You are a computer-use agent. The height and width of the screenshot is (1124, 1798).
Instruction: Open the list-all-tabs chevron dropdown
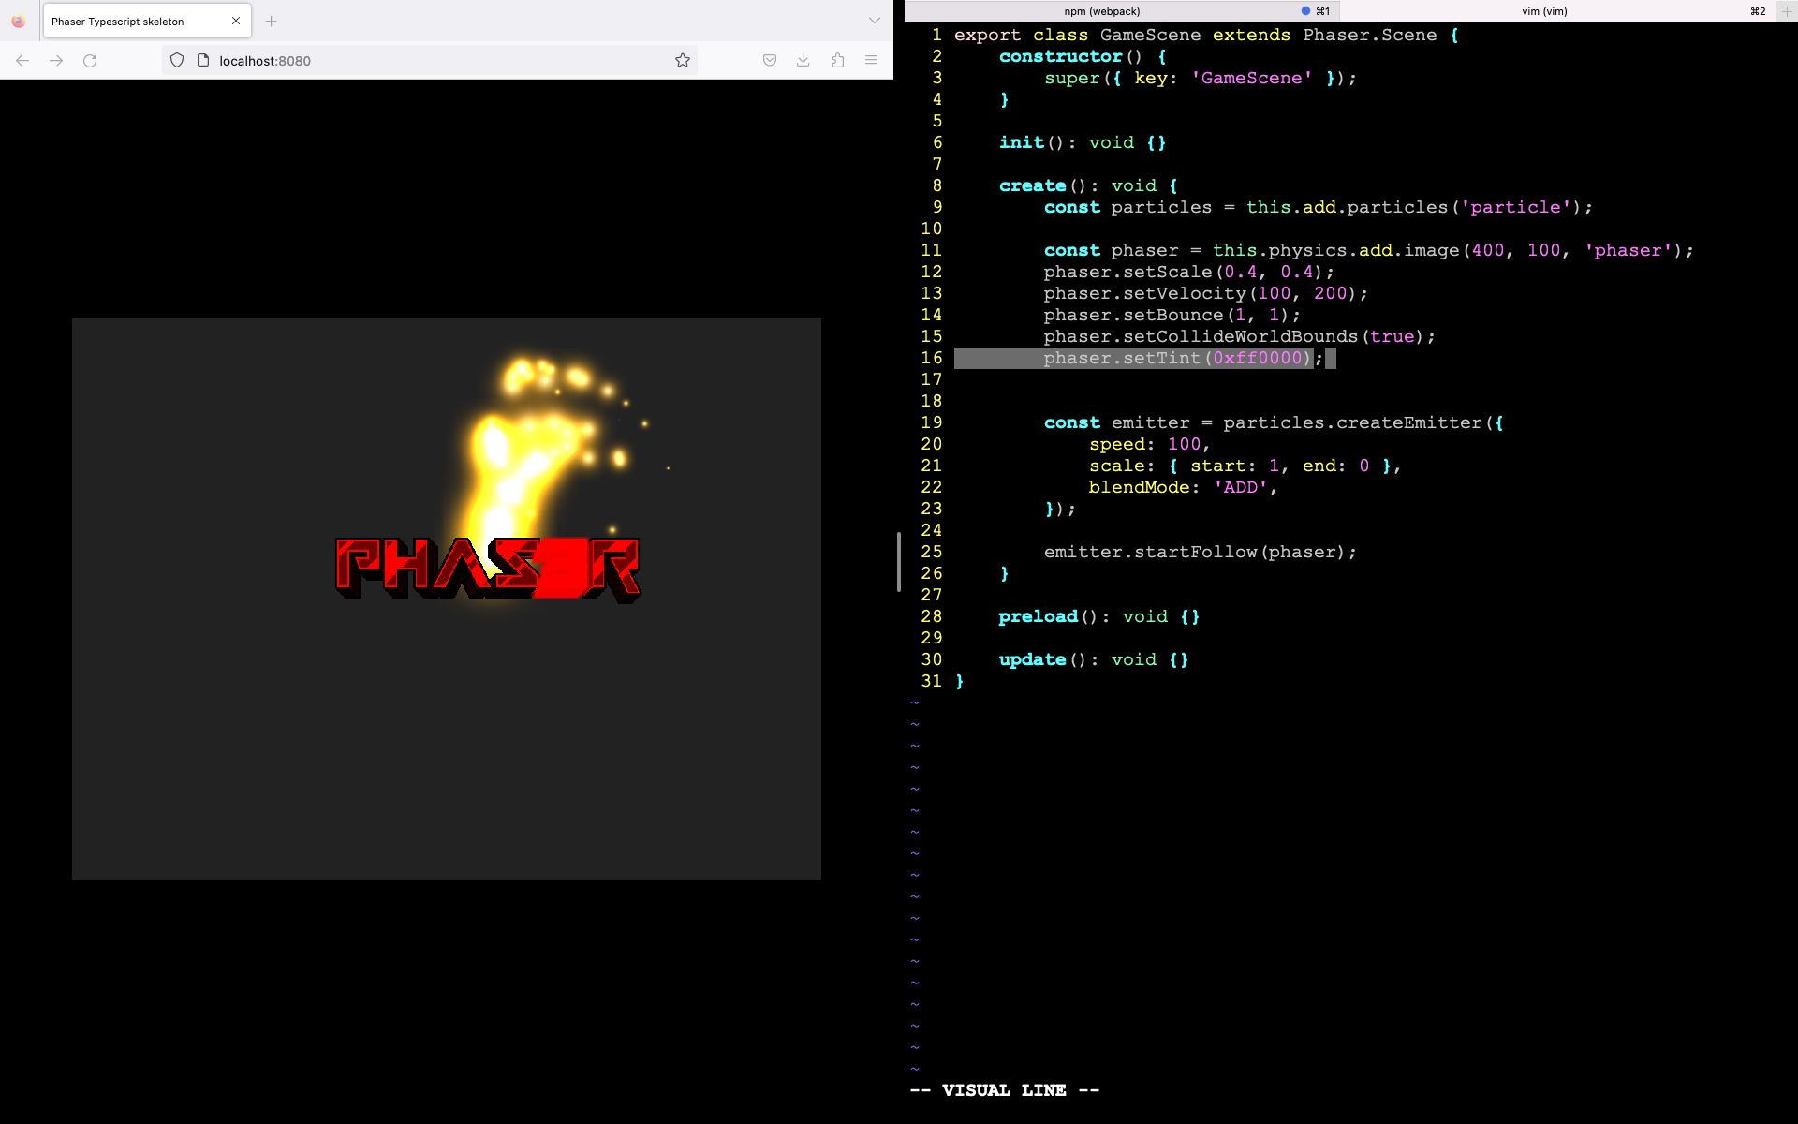pyautogui.click(x=873, y=20)
